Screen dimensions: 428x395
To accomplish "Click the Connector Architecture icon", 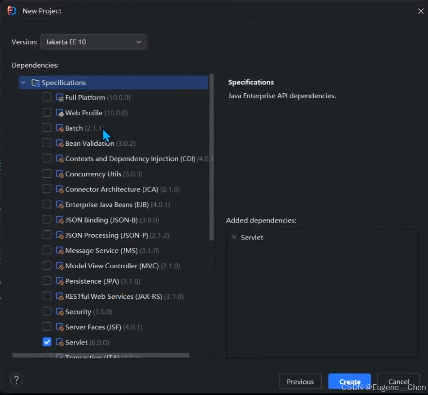I will 60,189.
